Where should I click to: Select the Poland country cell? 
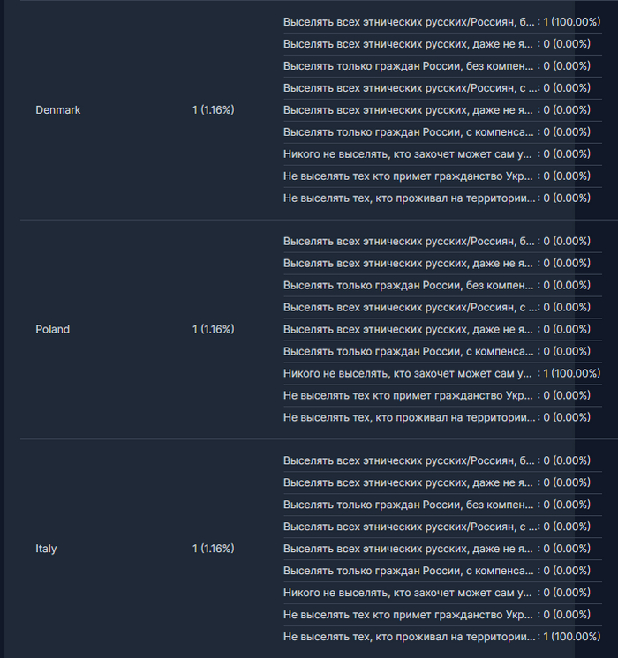tap(52, 329)
